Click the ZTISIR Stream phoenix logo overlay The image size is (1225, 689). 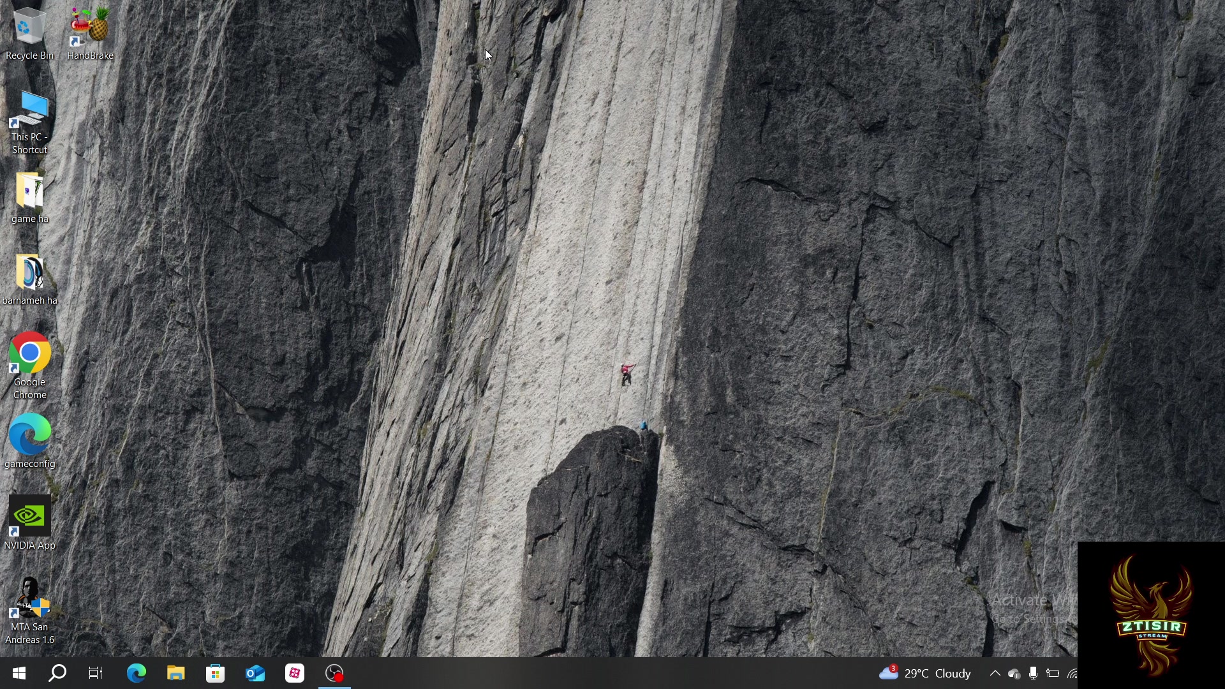tap(1151, 615)
